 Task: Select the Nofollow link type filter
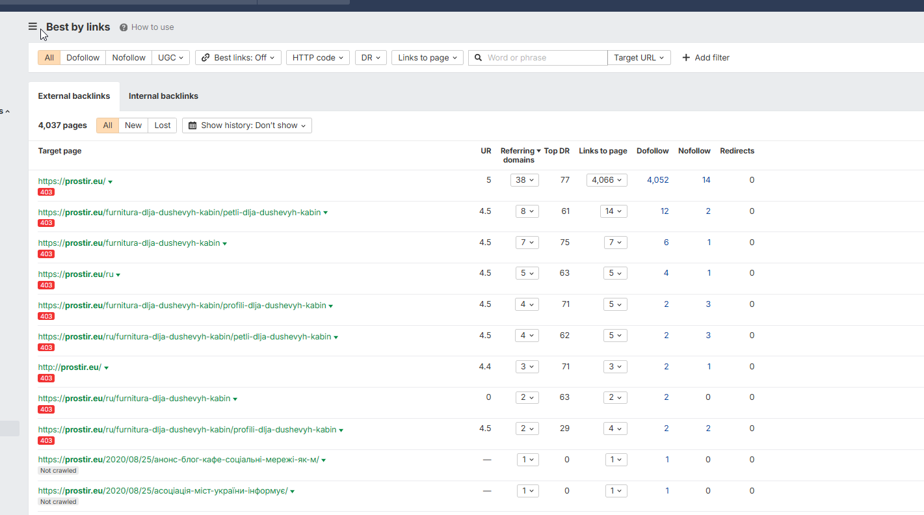(x=129, y=58)
